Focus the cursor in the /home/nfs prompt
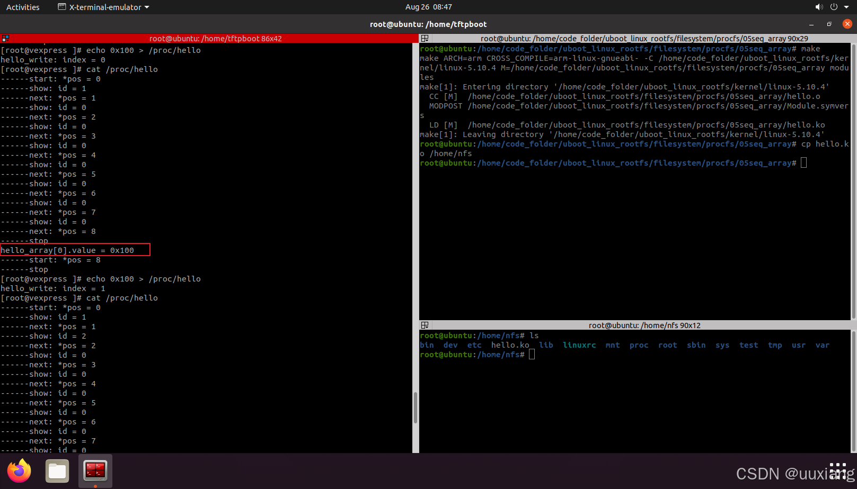 [x=532, y=355]
